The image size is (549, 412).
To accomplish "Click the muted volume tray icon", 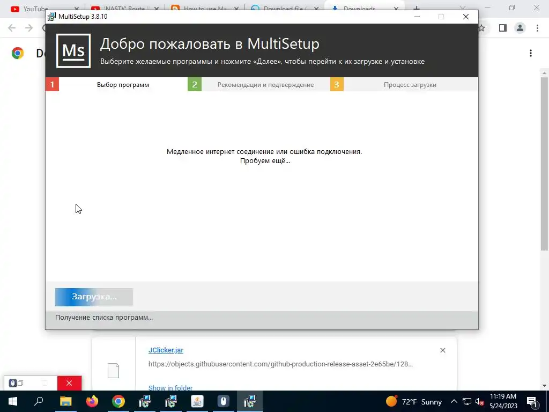I will click(479, 401).
